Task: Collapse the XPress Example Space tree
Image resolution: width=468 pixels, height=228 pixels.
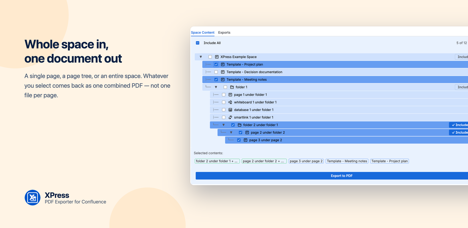Action: pos(201,57)
